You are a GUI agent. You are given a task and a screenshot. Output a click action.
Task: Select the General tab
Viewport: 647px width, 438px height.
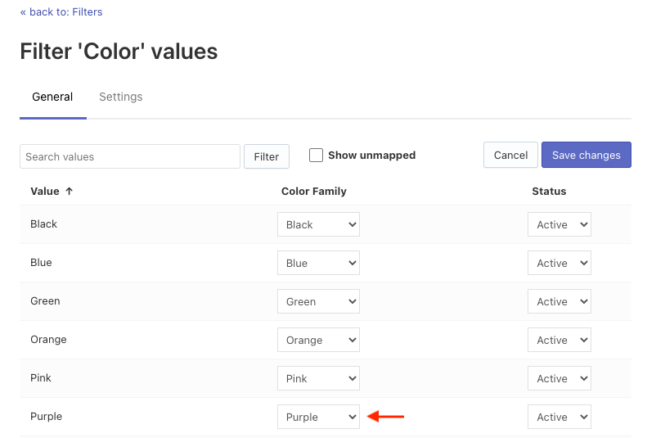tap(52, 97)
